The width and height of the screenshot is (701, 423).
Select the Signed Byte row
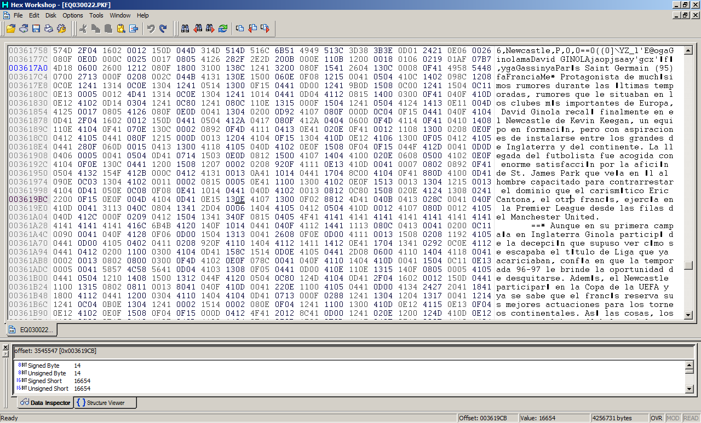[350, 366]
